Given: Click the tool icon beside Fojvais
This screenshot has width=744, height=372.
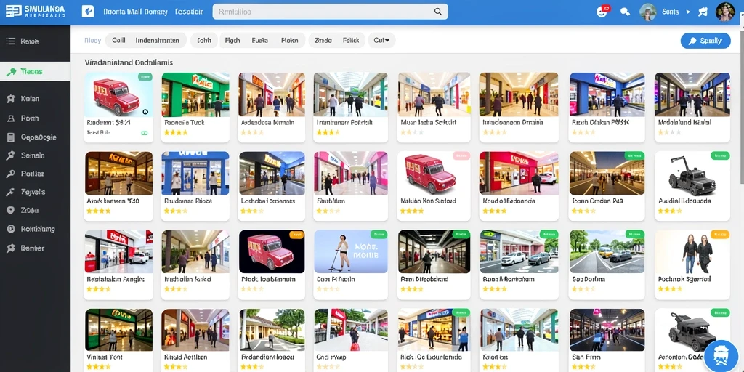Looking at the screenshot, I should coord(11,192).
